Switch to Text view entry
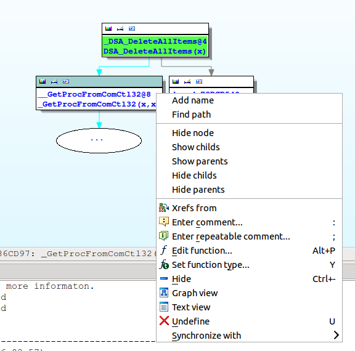This screenshot has width=355, height=351. pyautogui.click(x=249, y=307)
